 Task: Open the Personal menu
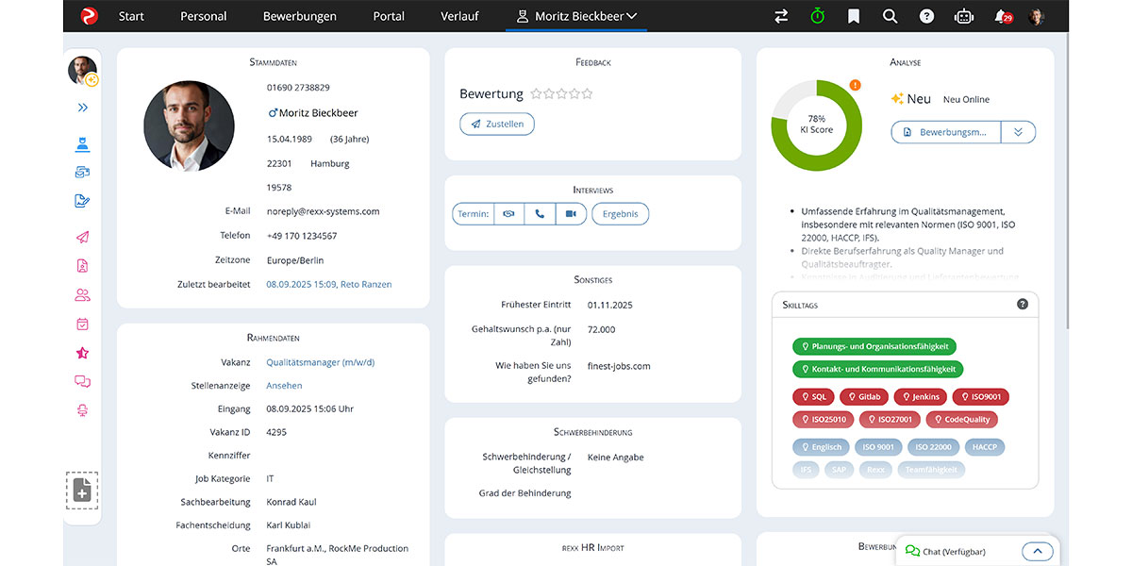pos(203,16)
